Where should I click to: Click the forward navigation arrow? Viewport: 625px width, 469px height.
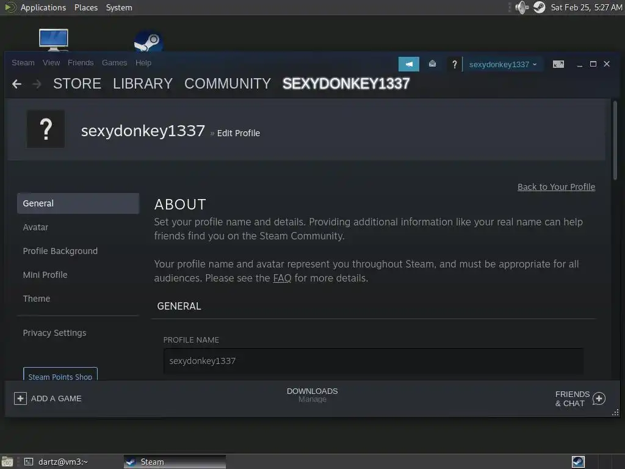(x=37, y=84)
